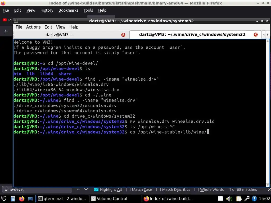
Task: Open the LXQt start menu bird icon
Action: [4, 199]
